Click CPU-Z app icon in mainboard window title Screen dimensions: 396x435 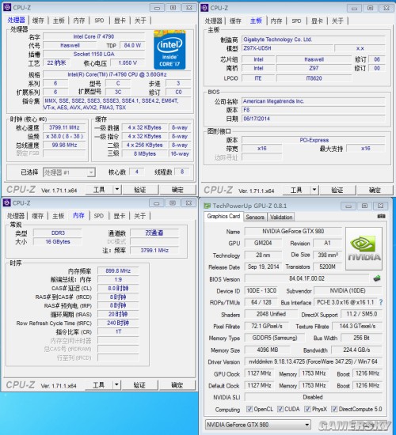click(204, 8)
